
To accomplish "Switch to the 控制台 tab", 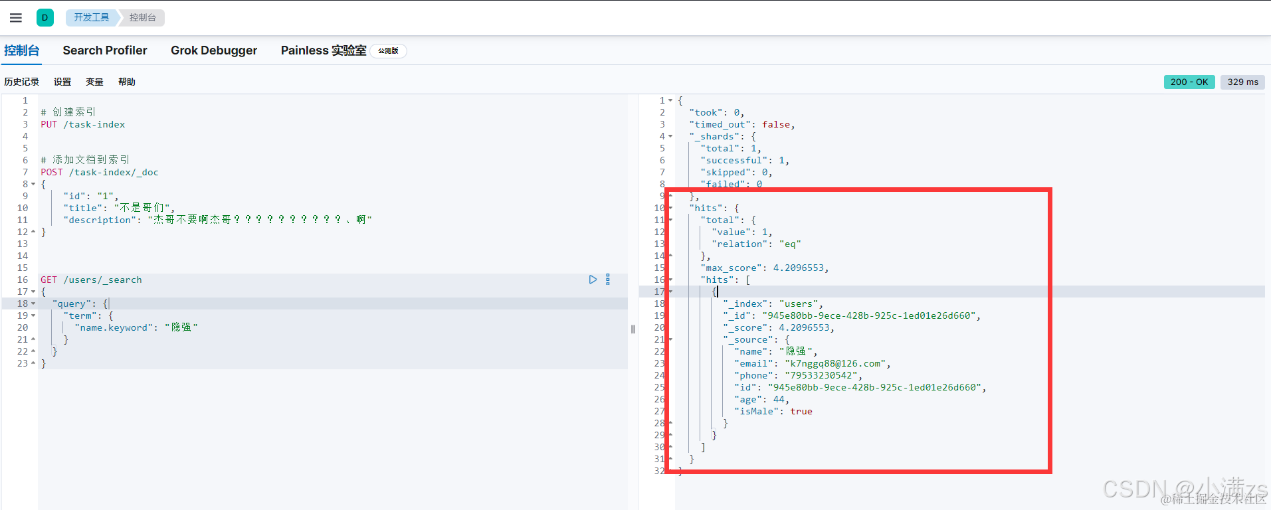I will coord(22,50).
